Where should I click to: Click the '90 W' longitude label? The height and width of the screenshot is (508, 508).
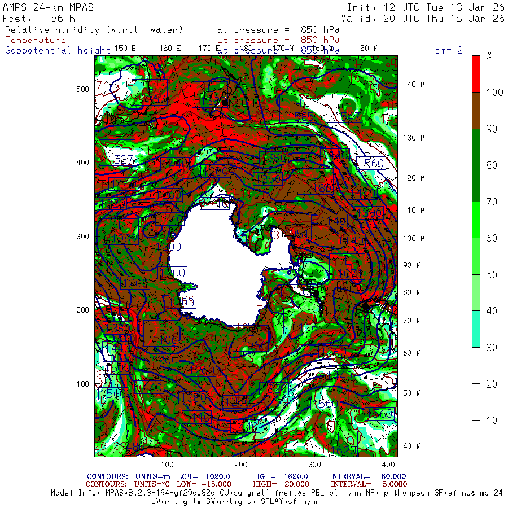click(411, 265)
